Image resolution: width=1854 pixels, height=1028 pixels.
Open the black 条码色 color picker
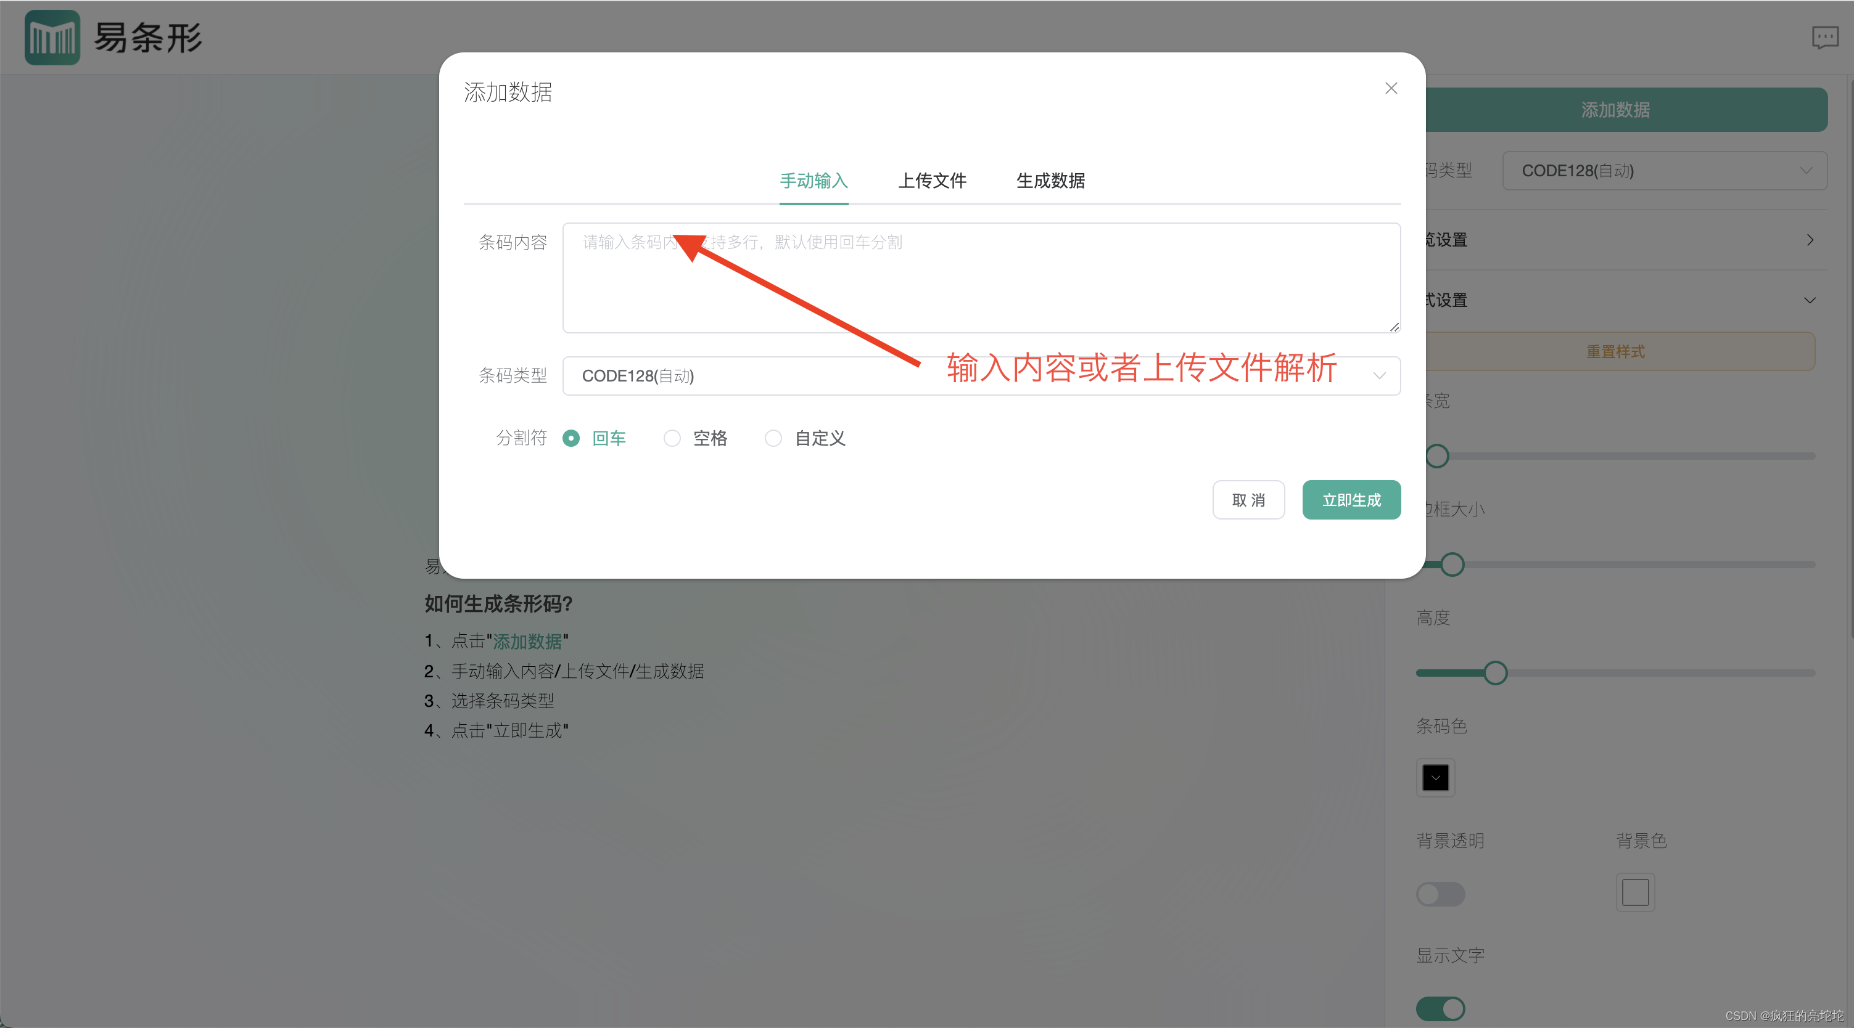click(1435, 778)
